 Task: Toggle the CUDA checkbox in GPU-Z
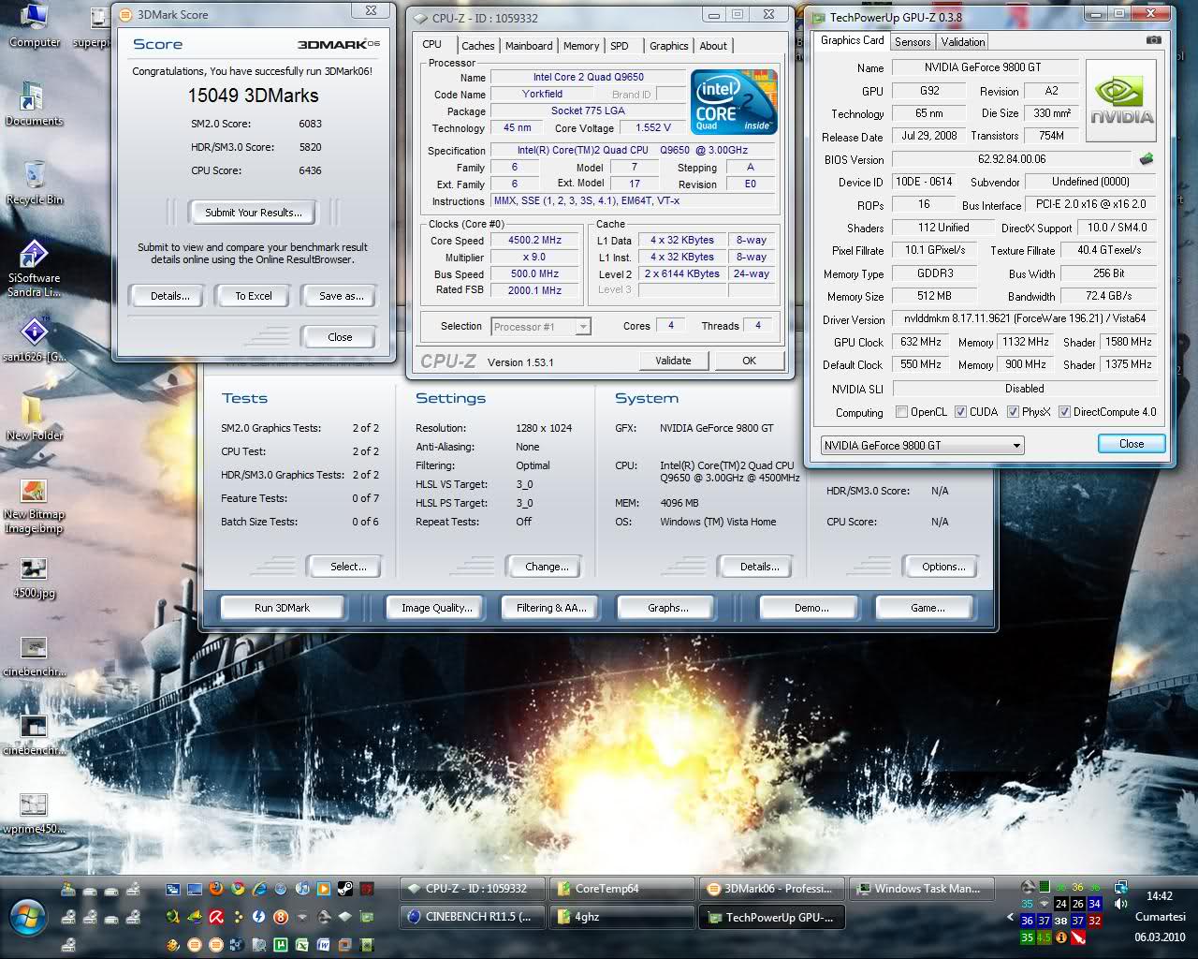(x=960, y=412)
